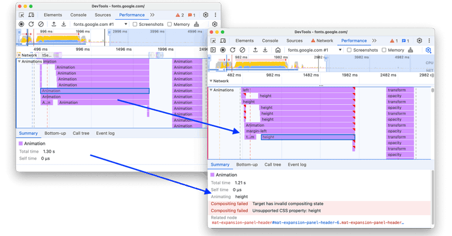Screen dimensions: 452x236
Task: Go to landing page home icon in right window
Action: 277,50
